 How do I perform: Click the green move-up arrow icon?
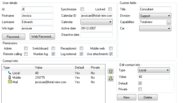coord(110,71)
